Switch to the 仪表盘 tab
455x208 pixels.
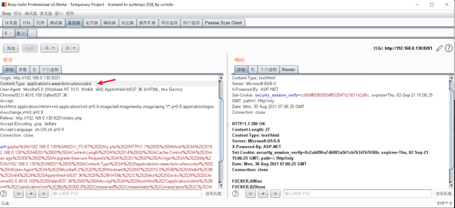11,23
